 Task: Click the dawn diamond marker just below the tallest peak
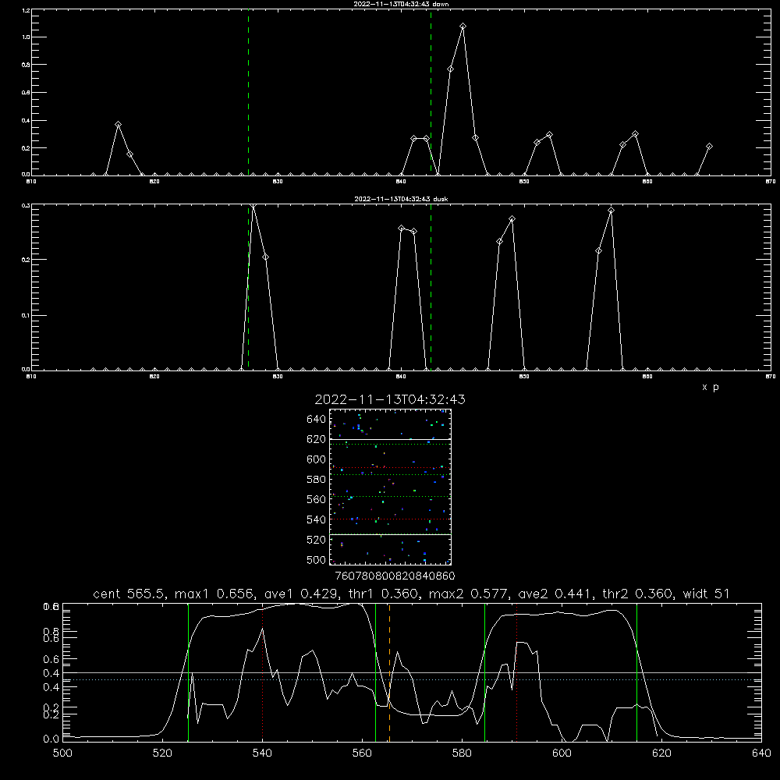coord(451,69)
